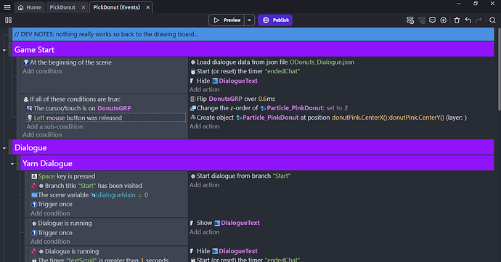Open the search in events magnifier

(492, 20)
